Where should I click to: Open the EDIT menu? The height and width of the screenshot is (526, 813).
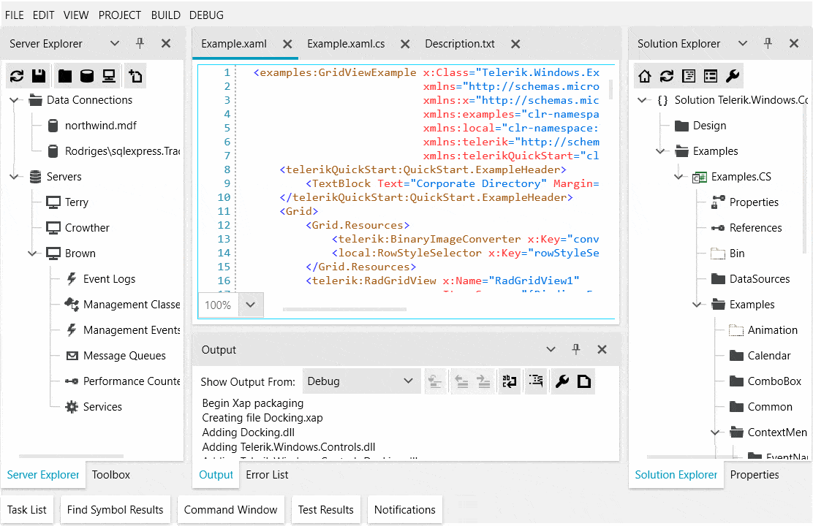point(44,15)
